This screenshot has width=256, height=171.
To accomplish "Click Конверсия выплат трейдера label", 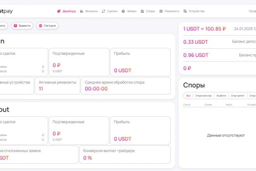I will click(x=109, y=151).
